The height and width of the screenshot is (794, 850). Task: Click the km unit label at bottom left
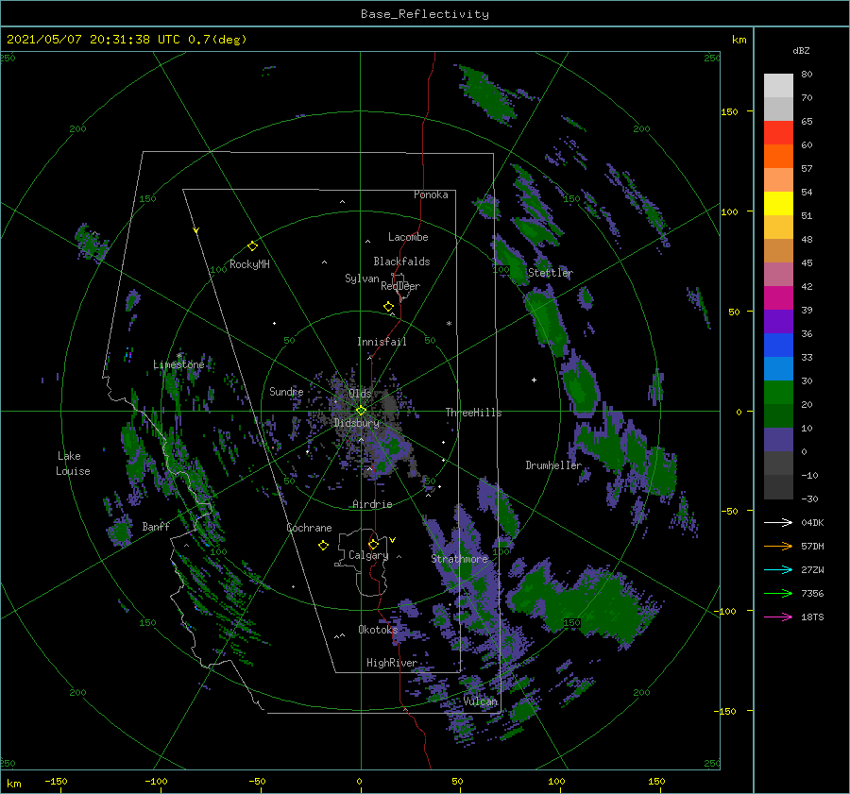pyautogui.click(x=13, y=784)
